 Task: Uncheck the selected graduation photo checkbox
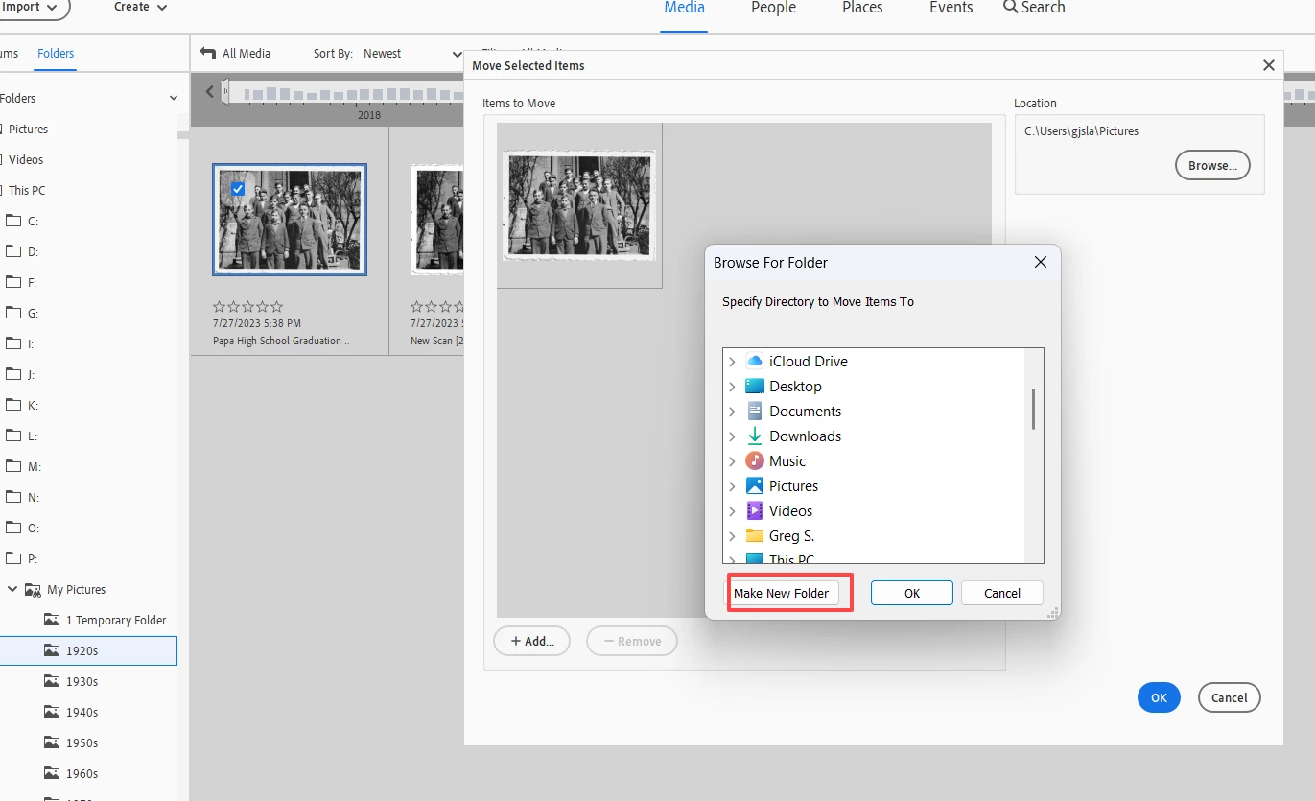point(238,189)
